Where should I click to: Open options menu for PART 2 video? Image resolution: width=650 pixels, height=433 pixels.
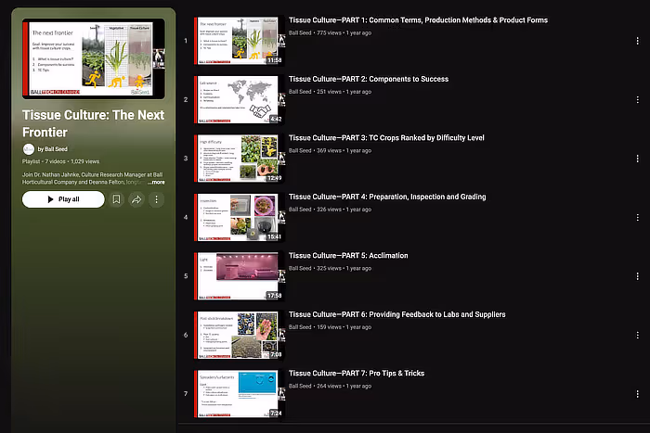pos(637,100)
